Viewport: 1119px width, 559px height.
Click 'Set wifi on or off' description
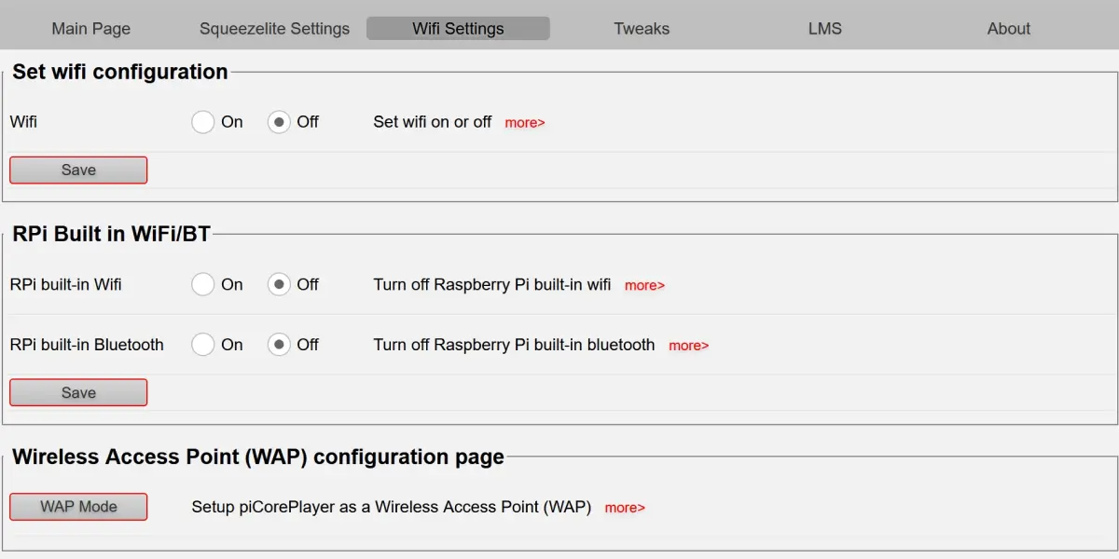tap(433, 122)
